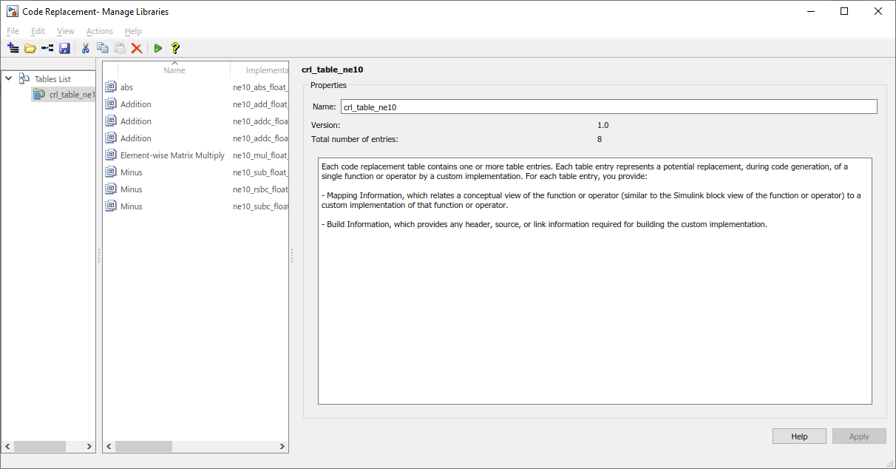This screenshot has height=469, width=896.
Task: Click left arrow of entries list horizontal scrollbar
Action: tap(109, 447)
